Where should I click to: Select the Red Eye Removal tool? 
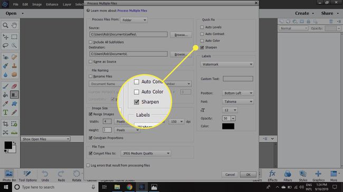pyautogui.click(x=5, y=57)
